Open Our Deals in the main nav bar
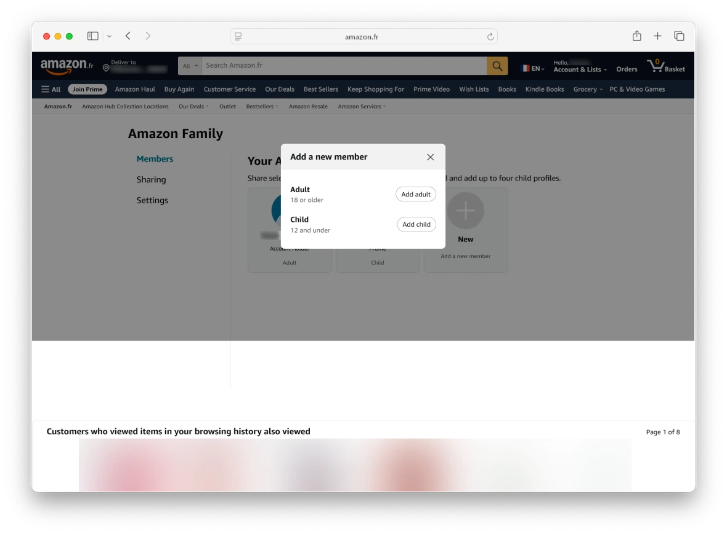This screenshot has width=727, height=534. click(x=280, y=89)
